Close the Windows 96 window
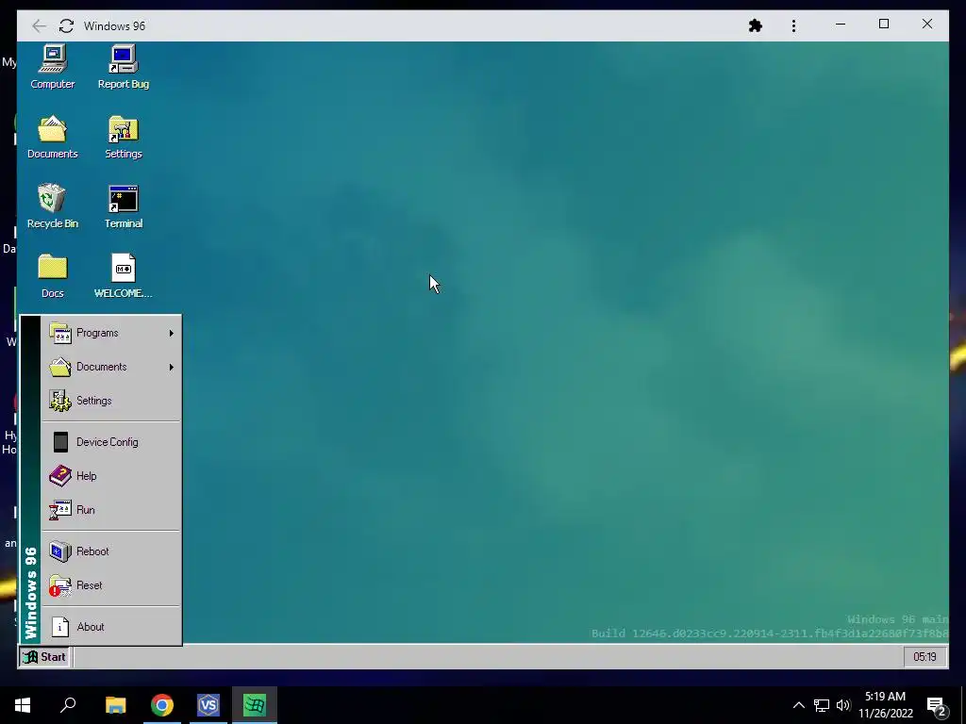966x724 pixels. (927, 25)
